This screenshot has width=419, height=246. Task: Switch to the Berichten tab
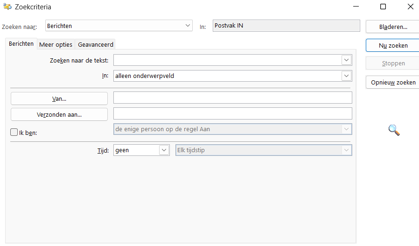click(x=21, y=44)
